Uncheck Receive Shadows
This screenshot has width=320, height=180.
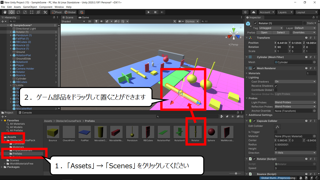click(x=276, y=86)
